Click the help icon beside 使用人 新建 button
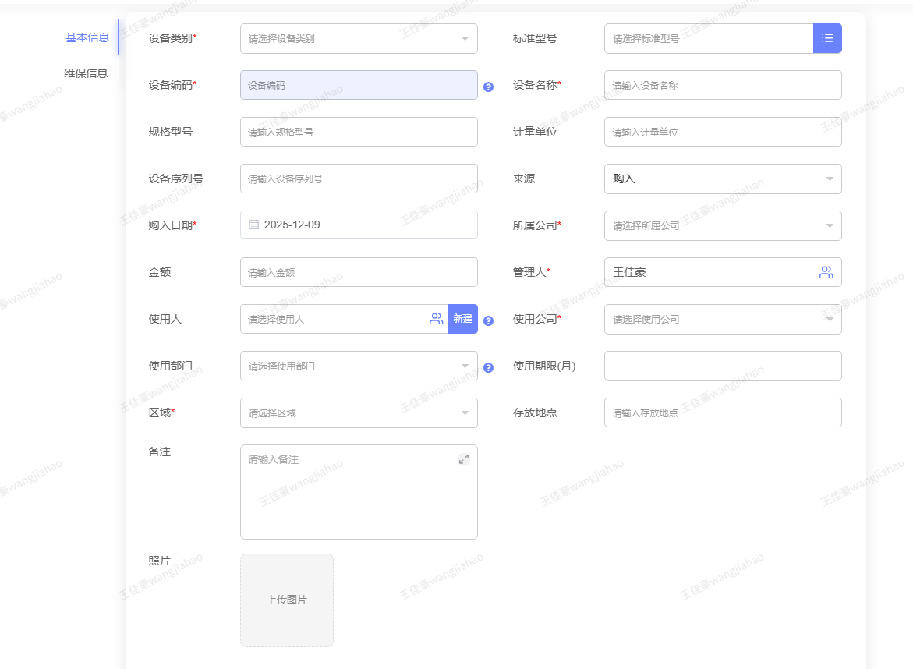913x669 pixels. pyautogui.click(x=488, y=320)
